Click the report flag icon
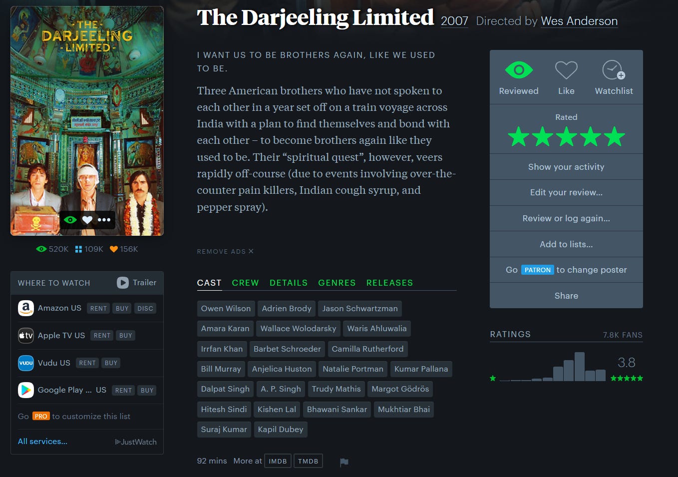 (x=344, y=462)
